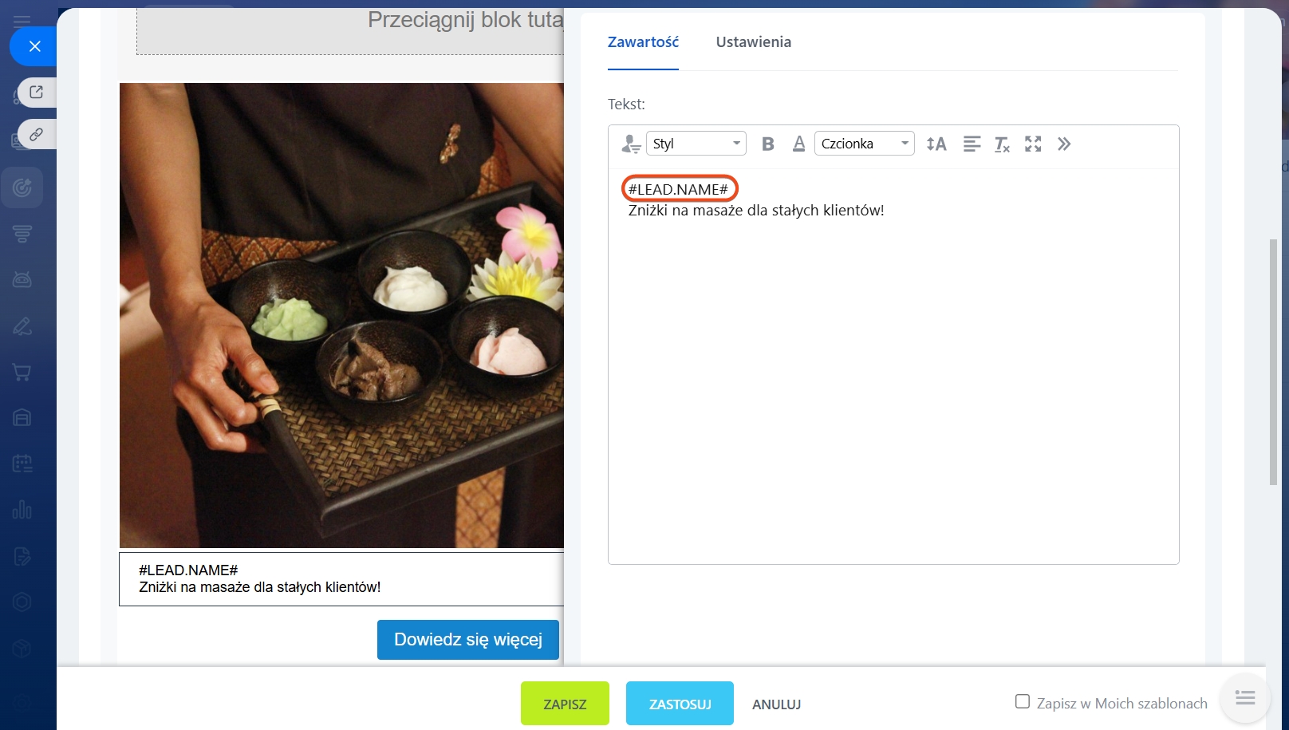Viewport: 1289px width, 730px height.
Task: Insert personalization tag via person icon
Action: [631, 144]
